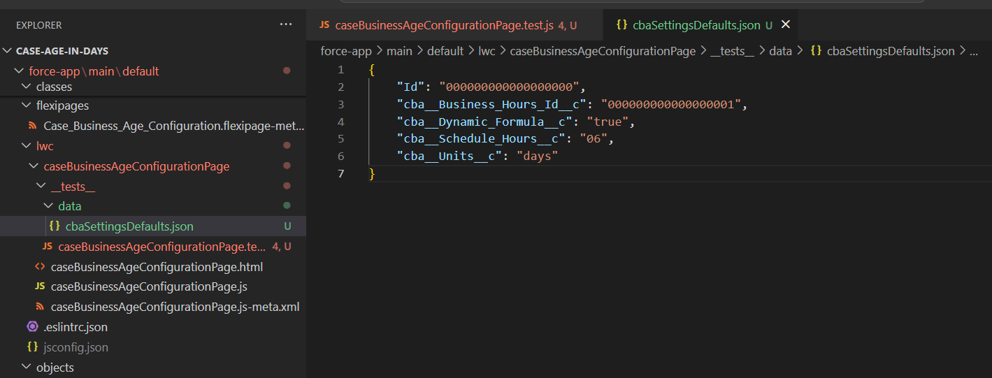
Task: Click the "06" value on line 5
Action: [x=593, y=139]
